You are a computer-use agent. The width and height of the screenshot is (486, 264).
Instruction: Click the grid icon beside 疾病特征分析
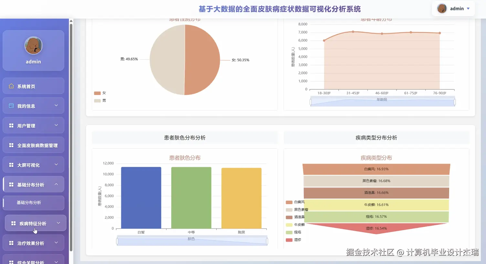pyautogui.click(x=14, y=223)
